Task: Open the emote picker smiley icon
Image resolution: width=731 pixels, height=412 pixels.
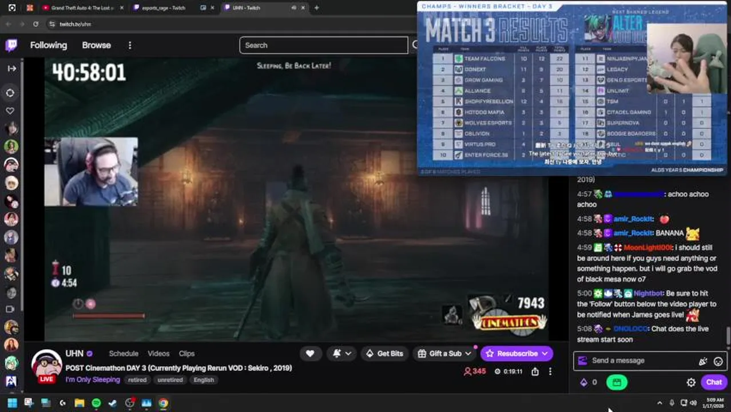Action: 718,361
